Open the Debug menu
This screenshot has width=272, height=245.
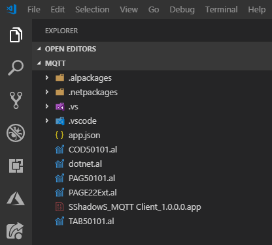click(x=182, y=10)
